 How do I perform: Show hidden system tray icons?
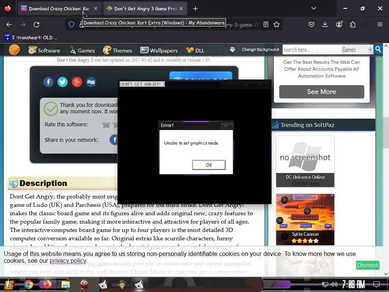[x=316, y=284]
